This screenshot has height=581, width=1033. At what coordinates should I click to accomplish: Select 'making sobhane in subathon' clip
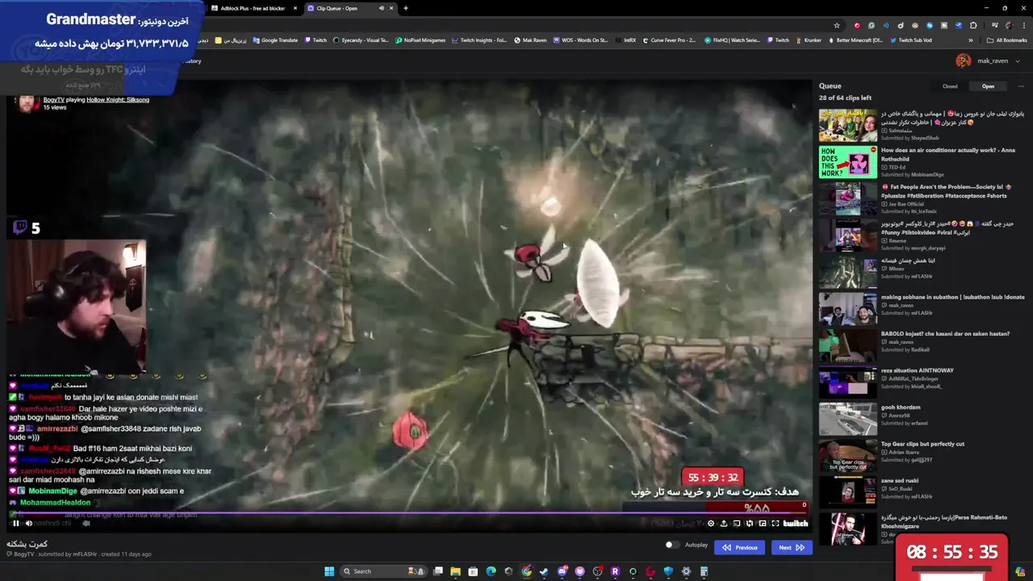click(952, 297)
